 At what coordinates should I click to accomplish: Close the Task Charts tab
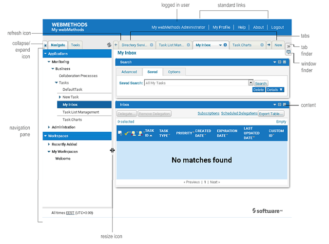[x=262, y=45]
